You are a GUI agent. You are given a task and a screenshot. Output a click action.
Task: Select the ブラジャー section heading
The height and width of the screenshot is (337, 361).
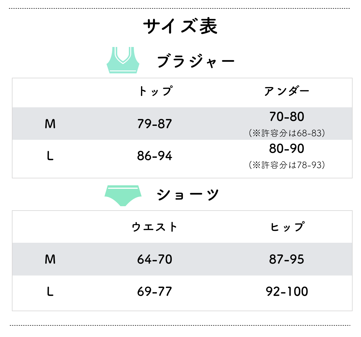[196, 61]
